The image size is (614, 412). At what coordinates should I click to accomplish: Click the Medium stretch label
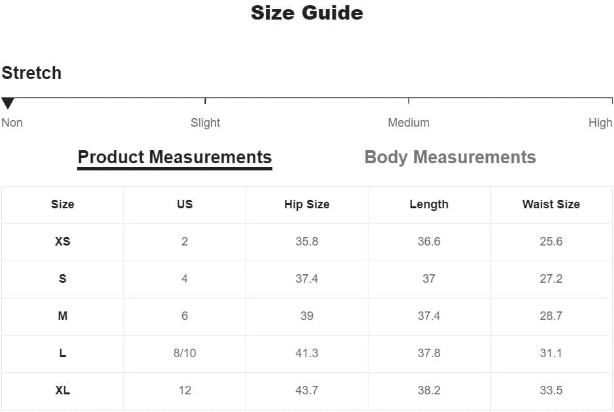[x=408, y=123]
